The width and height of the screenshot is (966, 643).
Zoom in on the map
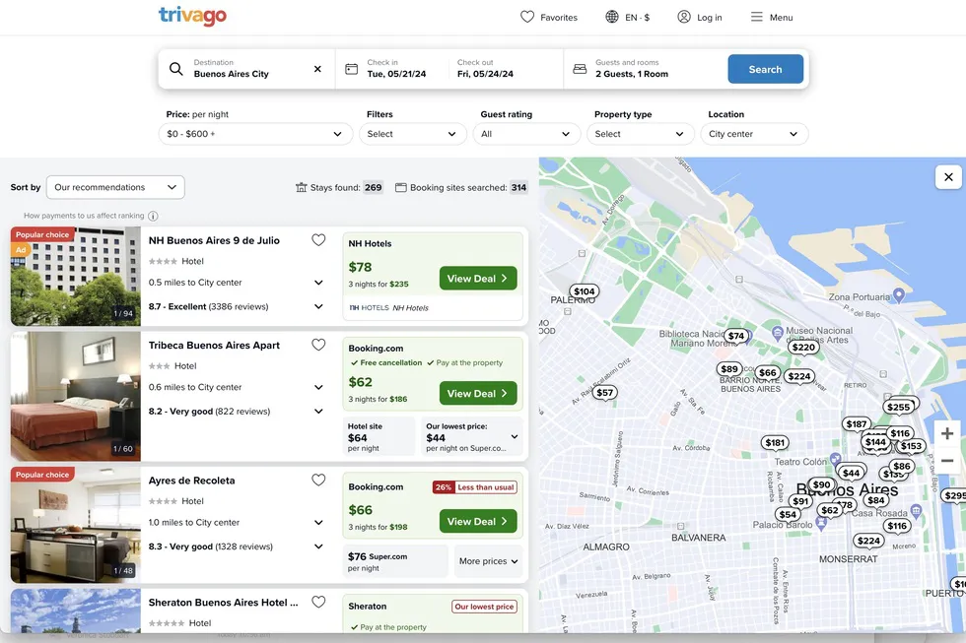point(947,433)
